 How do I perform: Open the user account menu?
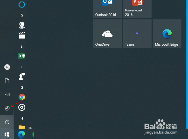7,67
